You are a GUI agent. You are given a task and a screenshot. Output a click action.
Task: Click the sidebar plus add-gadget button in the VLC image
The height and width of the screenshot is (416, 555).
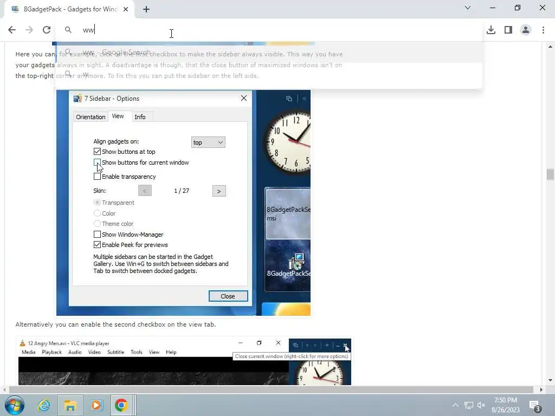coord(327,345)
